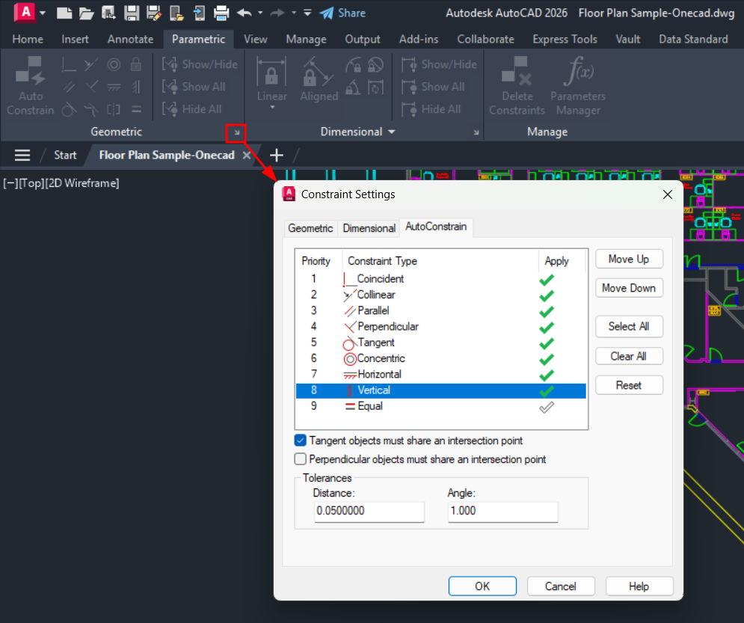Click the Reset button
Screen dimensions: 744x623
pos(629,385)
